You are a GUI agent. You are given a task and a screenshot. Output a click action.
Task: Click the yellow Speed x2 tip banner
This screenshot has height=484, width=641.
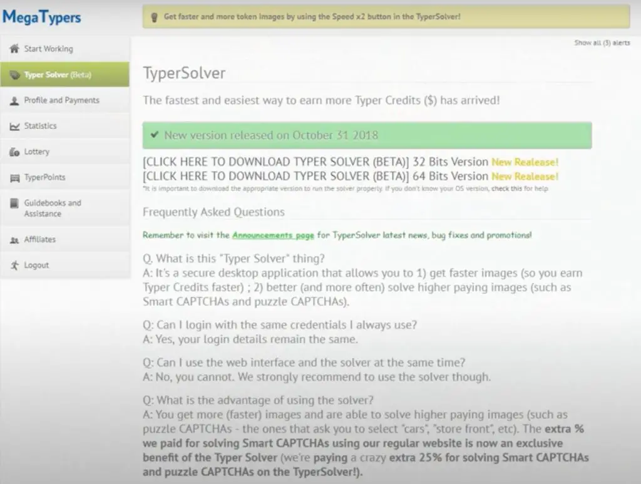pyautogui.click(x=386, y=17)
